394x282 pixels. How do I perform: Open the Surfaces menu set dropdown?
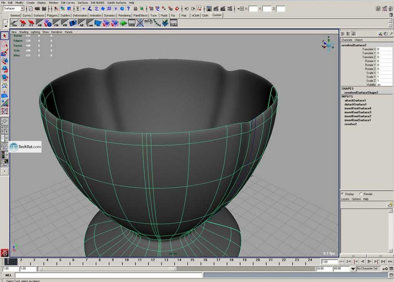tap(14, 8)
